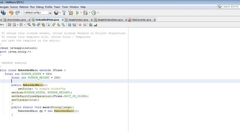Viewport: 240px width, 135px height.
Task: Open the Refactor menu
Action: click(x=24, y=7)
